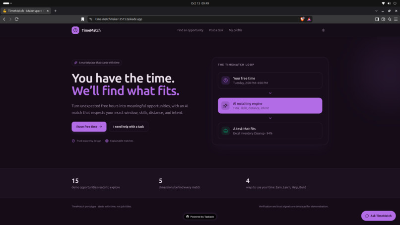Click the AI matching engine sparkle icon

[x=225, y=105]
